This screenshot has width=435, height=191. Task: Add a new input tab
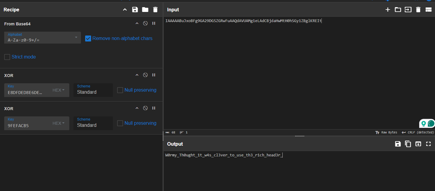pyautogui.click(x=388, y=10)
